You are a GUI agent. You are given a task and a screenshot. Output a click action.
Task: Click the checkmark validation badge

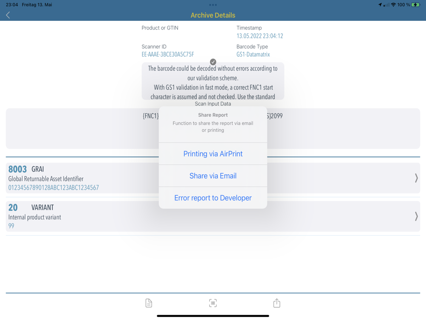213,62
